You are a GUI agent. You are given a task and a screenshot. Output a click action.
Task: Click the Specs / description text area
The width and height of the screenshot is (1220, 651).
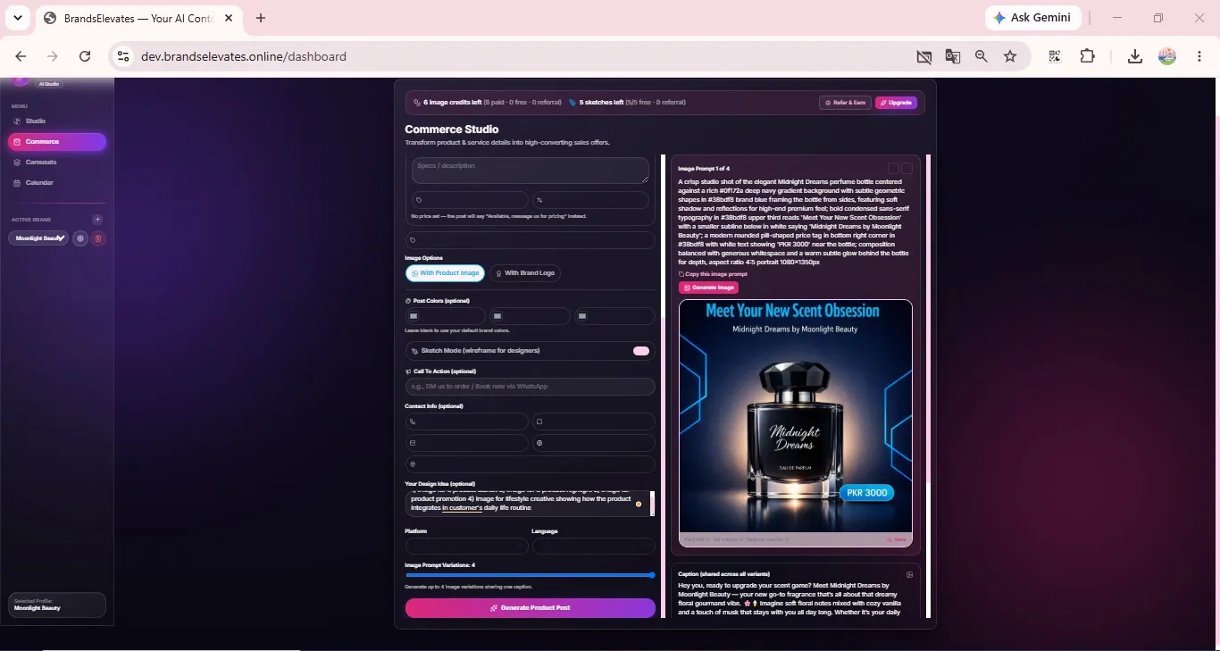pos(531,171)
